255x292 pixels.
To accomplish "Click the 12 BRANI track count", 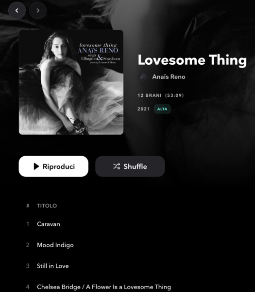I will pos(150,95).
